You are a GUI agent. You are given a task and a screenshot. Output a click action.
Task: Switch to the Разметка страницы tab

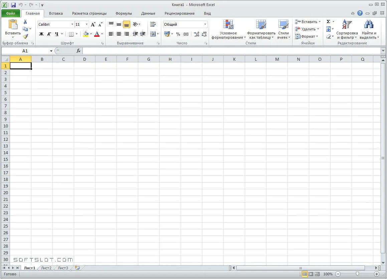(x=89, y=13)
